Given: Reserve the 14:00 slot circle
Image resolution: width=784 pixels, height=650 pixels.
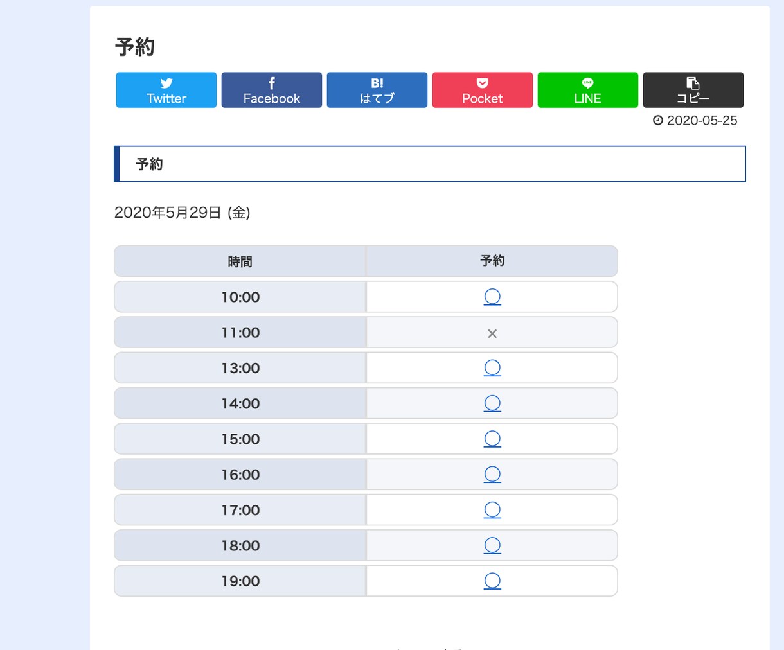Looking at the screenshot, I should (492, 403).
